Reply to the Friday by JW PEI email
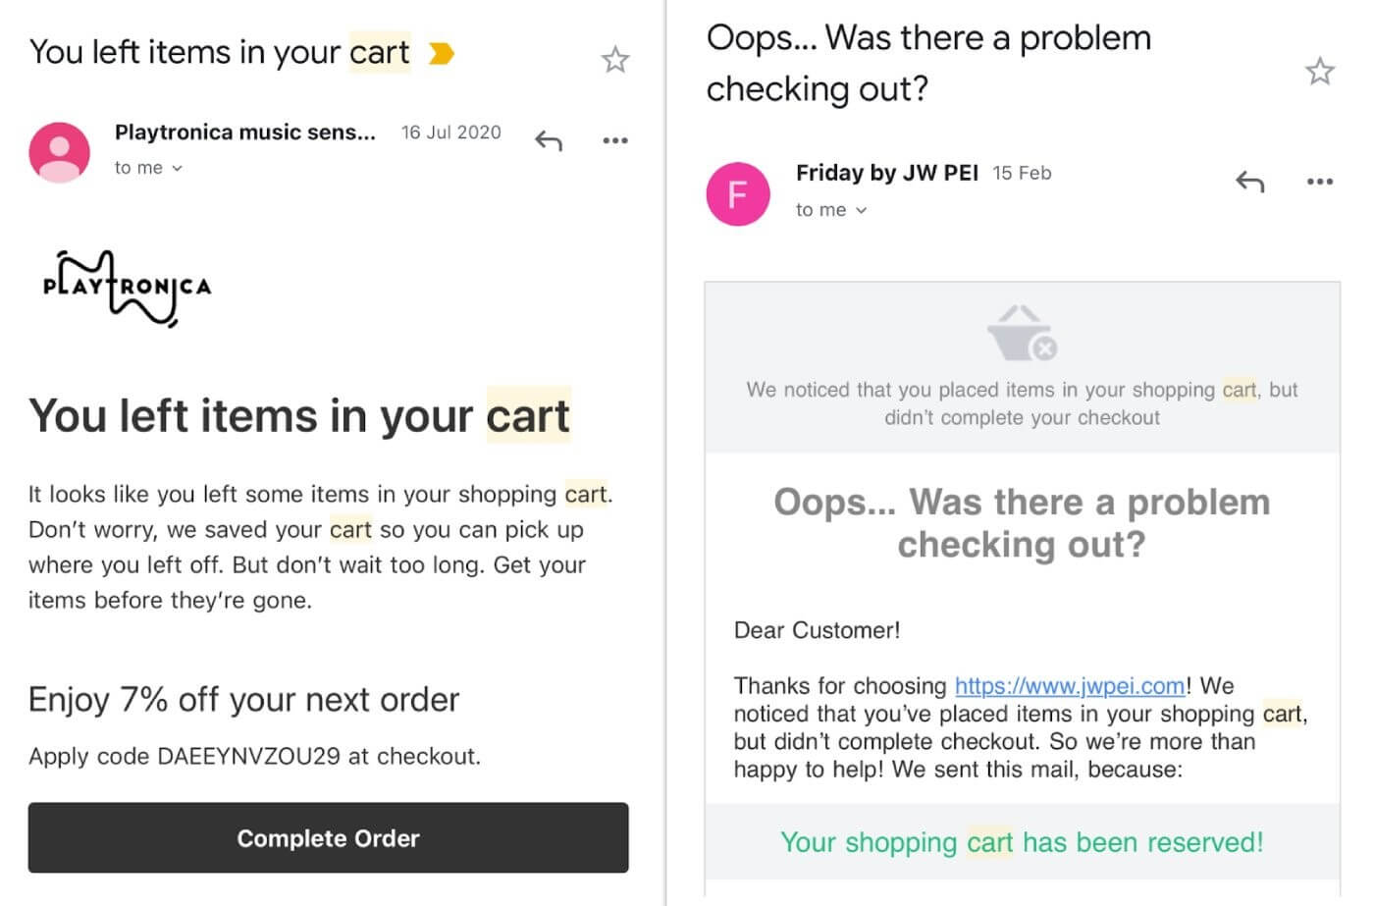Image resolution: width=1374 pixels, height=906 pixels. [1249, 182]
